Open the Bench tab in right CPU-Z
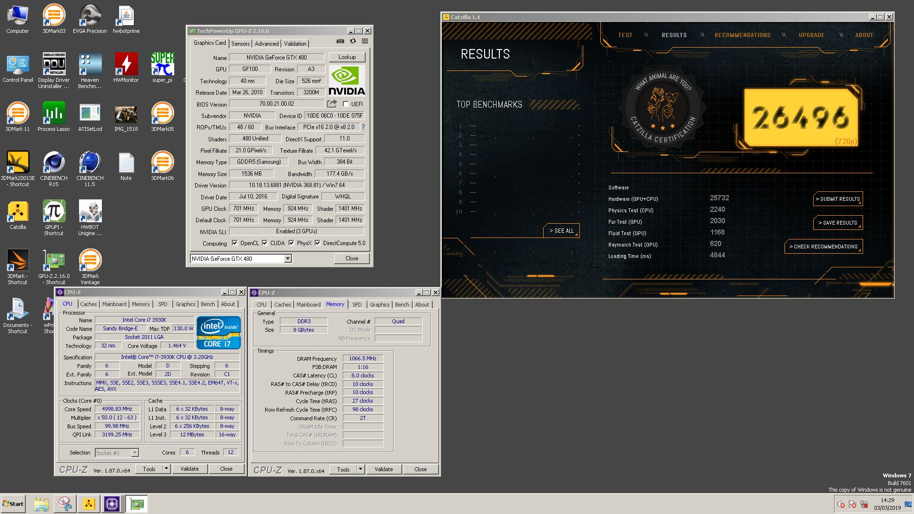 [402, 305]
